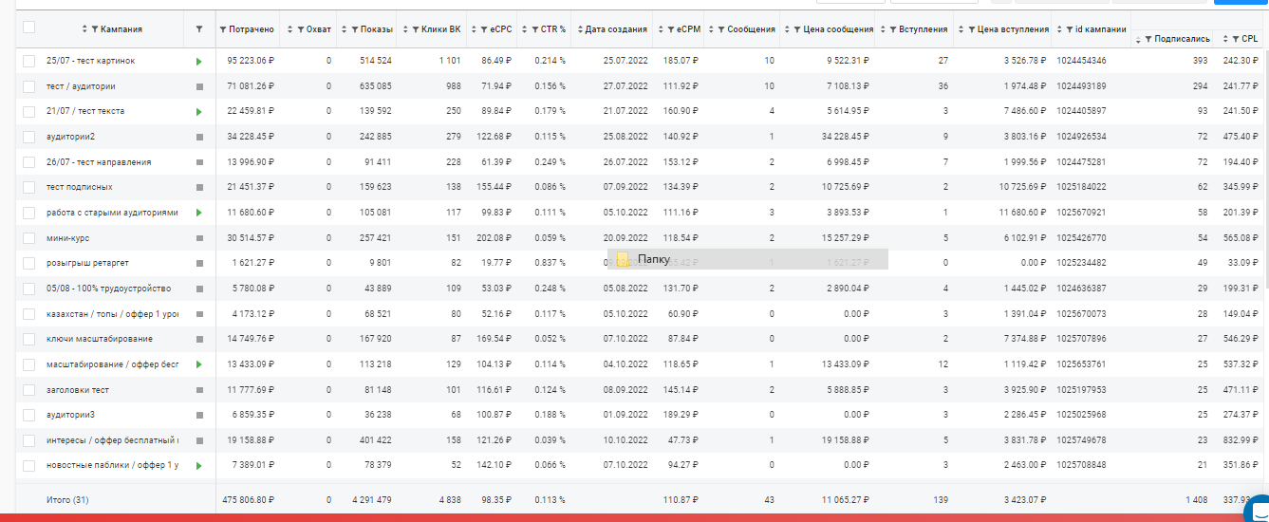1269x522 pixels.
Task: Sort campaigns by Дата создания
Action: coord(579,29)
